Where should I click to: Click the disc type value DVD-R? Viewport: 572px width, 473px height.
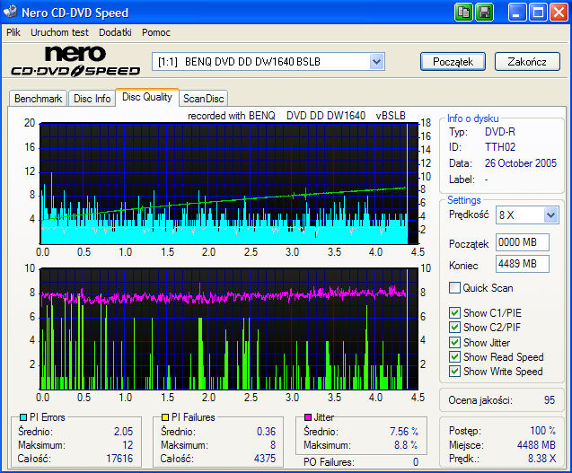point(500,132)
